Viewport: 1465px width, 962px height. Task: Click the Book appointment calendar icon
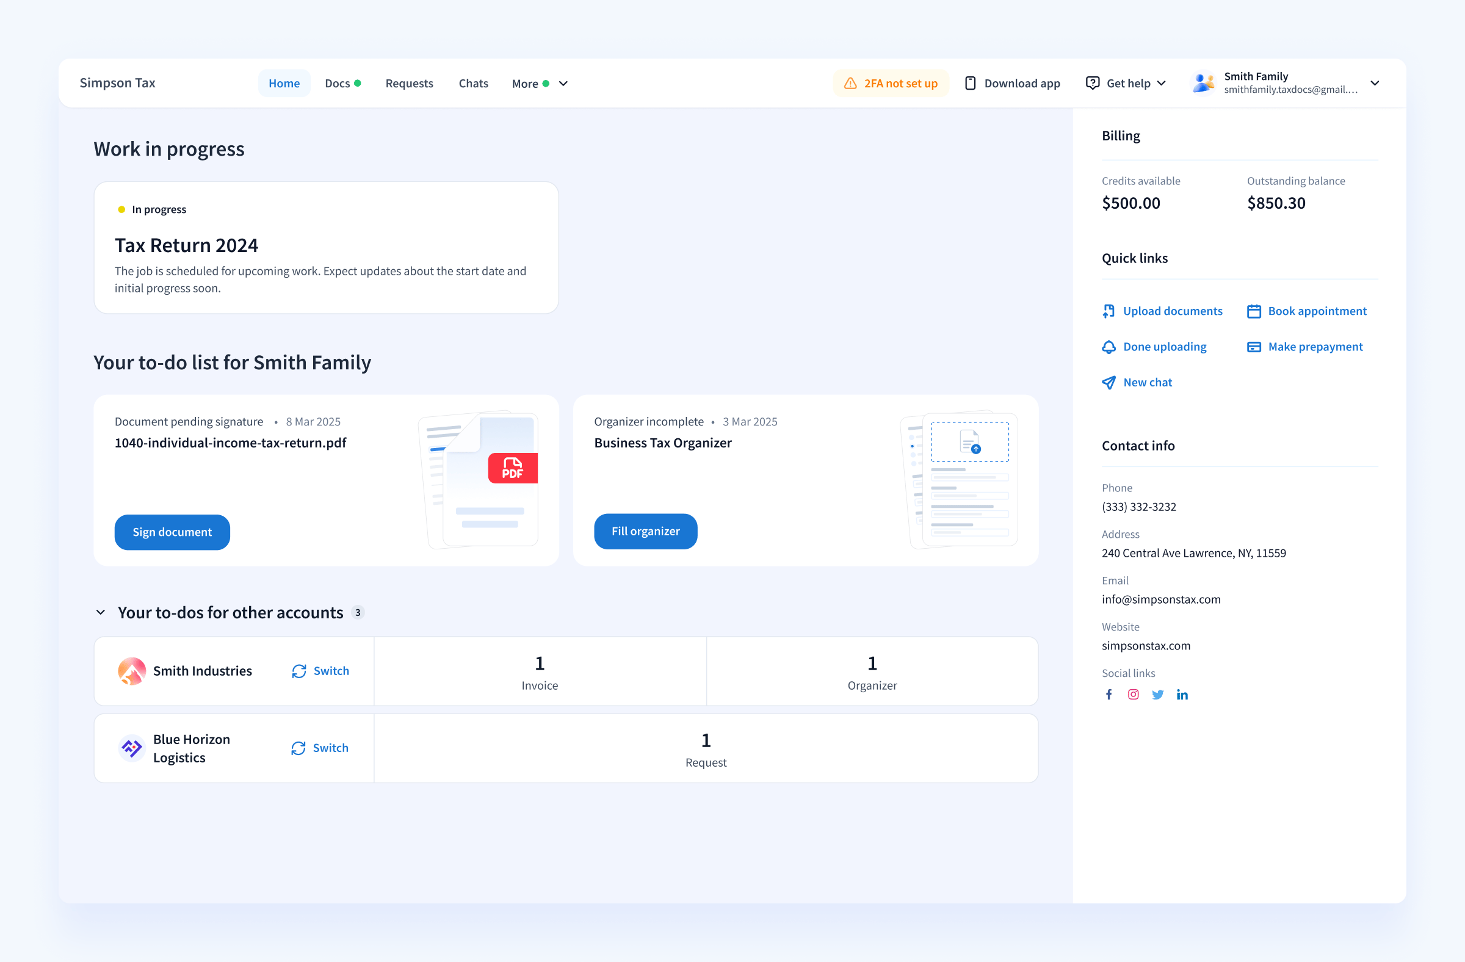point(1254,311)
